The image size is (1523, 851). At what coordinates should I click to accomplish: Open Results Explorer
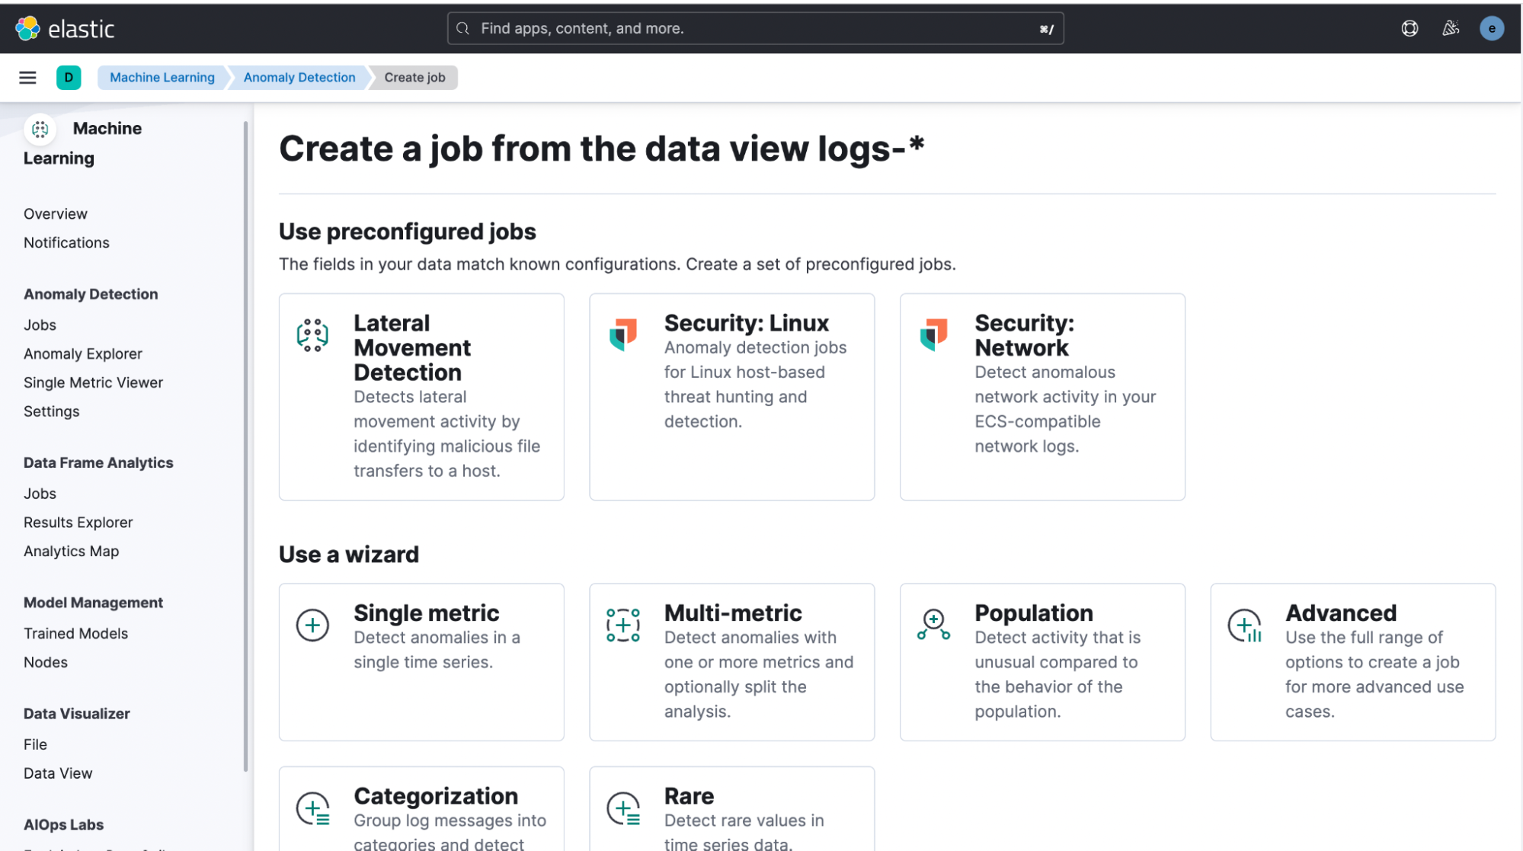78,523
